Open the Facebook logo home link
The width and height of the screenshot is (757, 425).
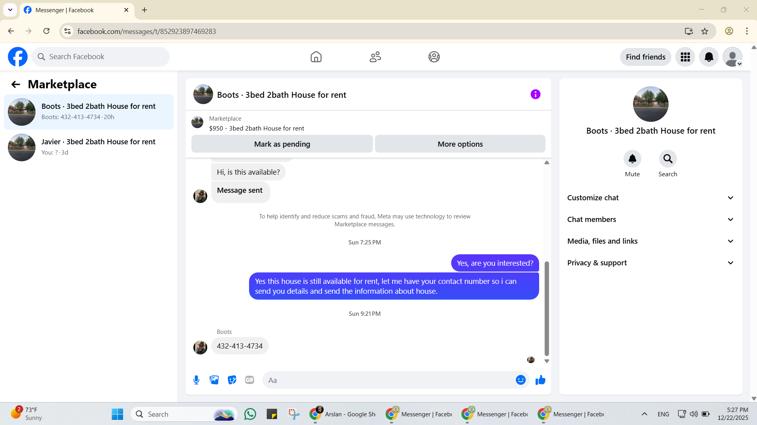click(18, 57)
